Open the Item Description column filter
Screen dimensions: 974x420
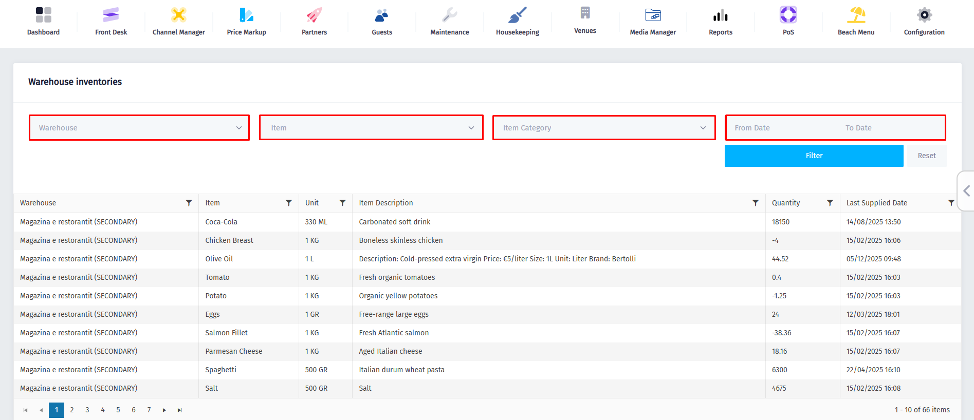pyautogui.click(x=755, y=203)
